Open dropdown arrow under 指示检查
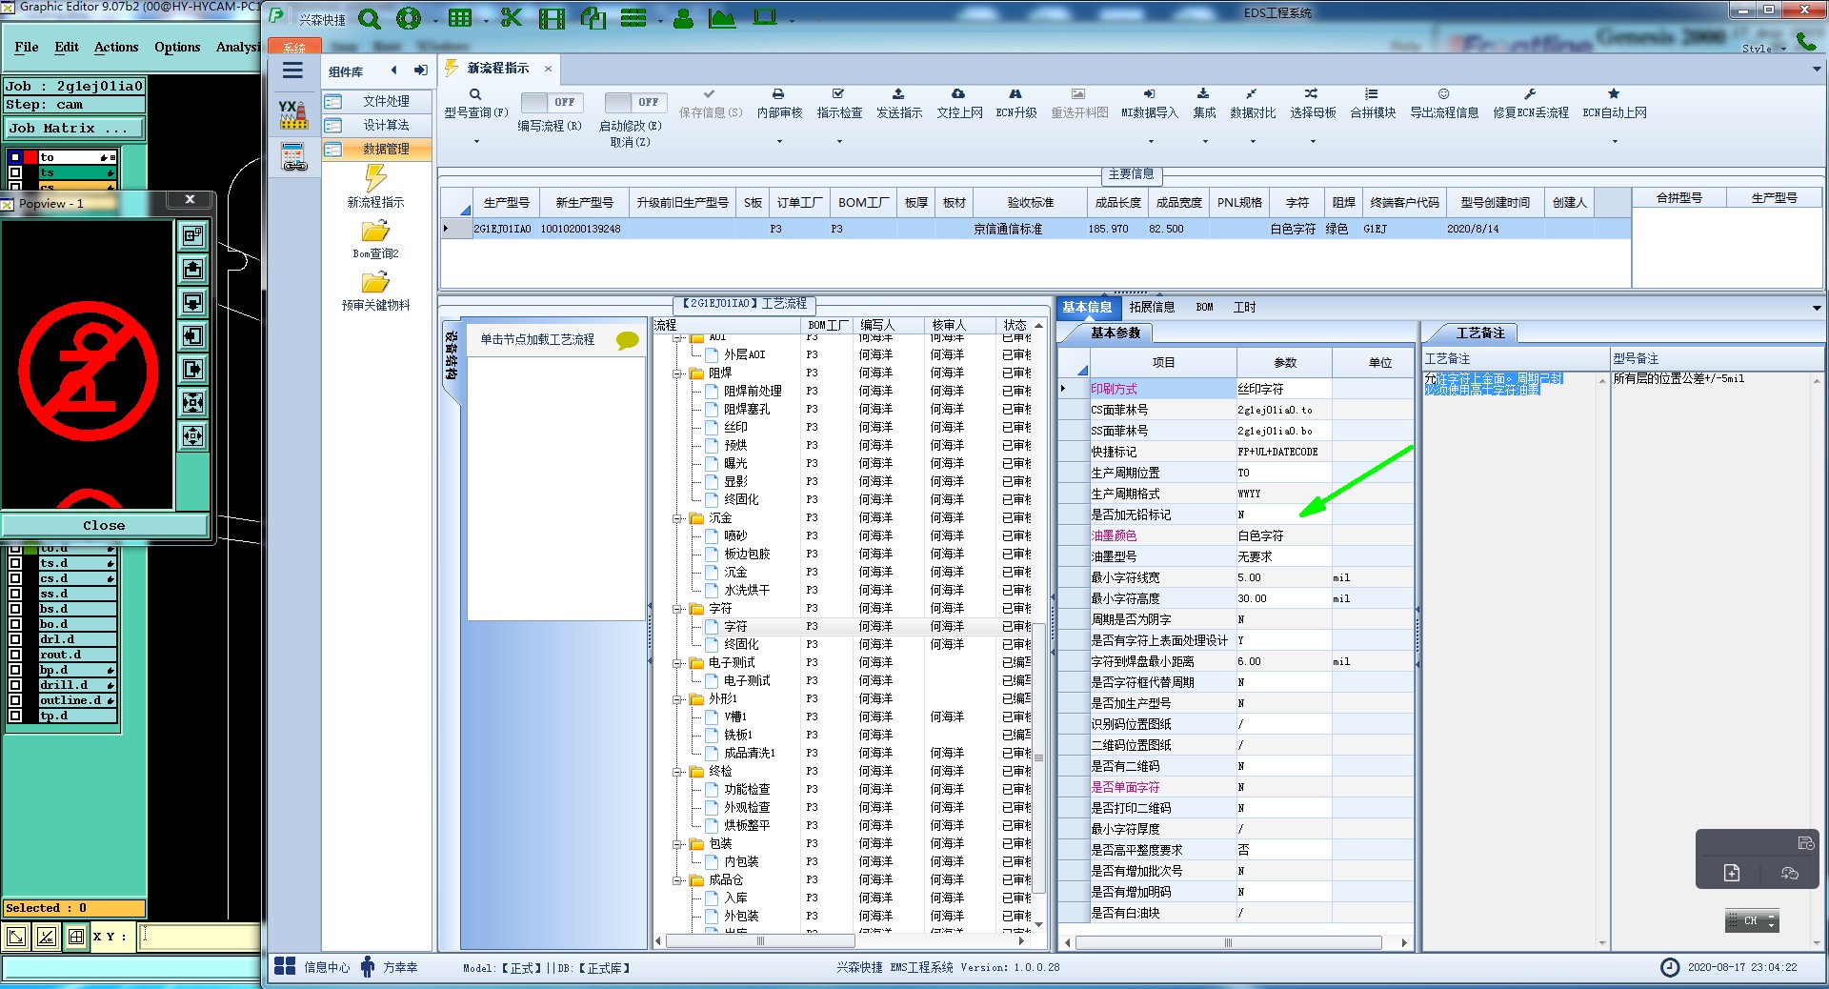Viewport: 1829px width, 989px height. pos(839,141)
